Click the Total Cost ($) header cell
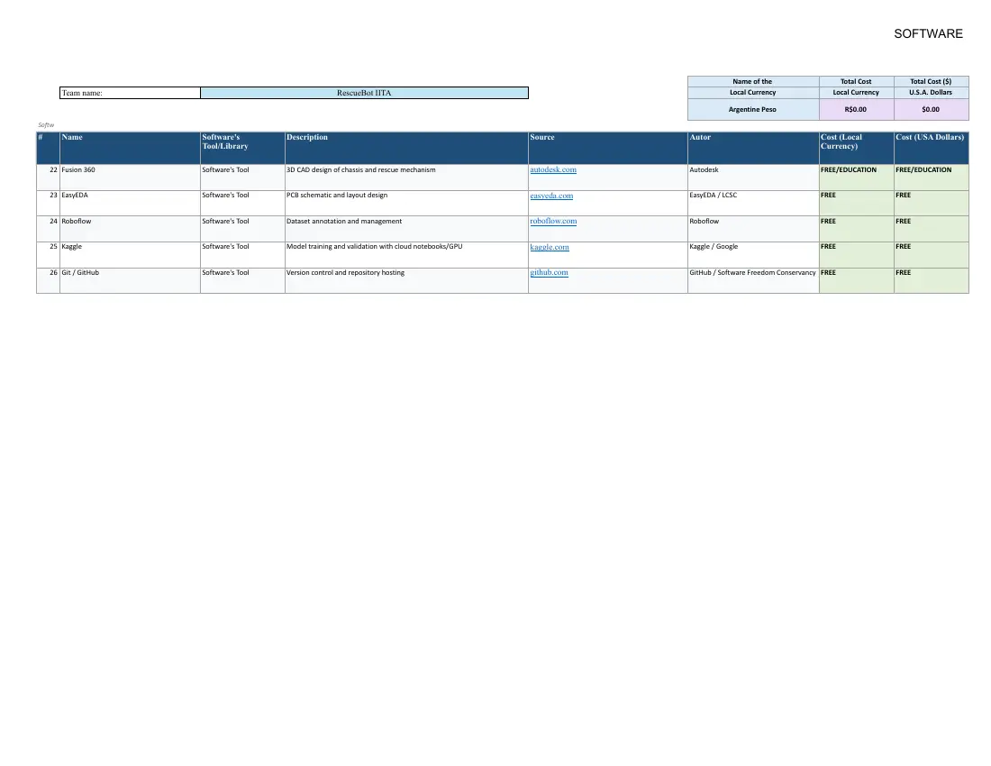The image size is (991, 766). click(x=932, y=81)
